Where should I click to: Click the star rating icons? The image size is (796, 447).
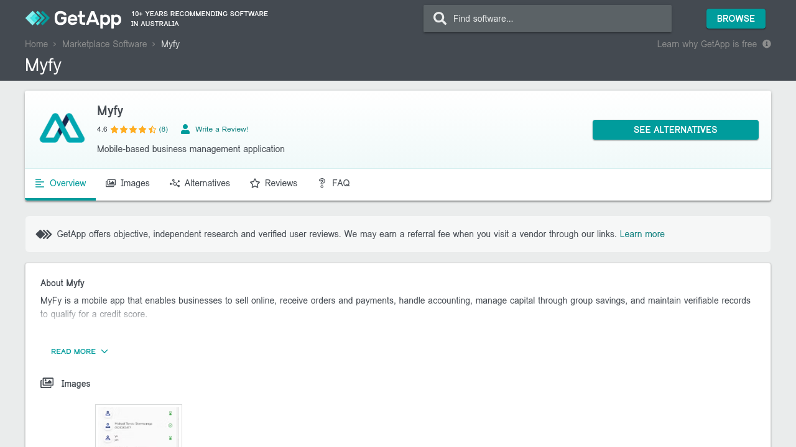coord(133,129)
